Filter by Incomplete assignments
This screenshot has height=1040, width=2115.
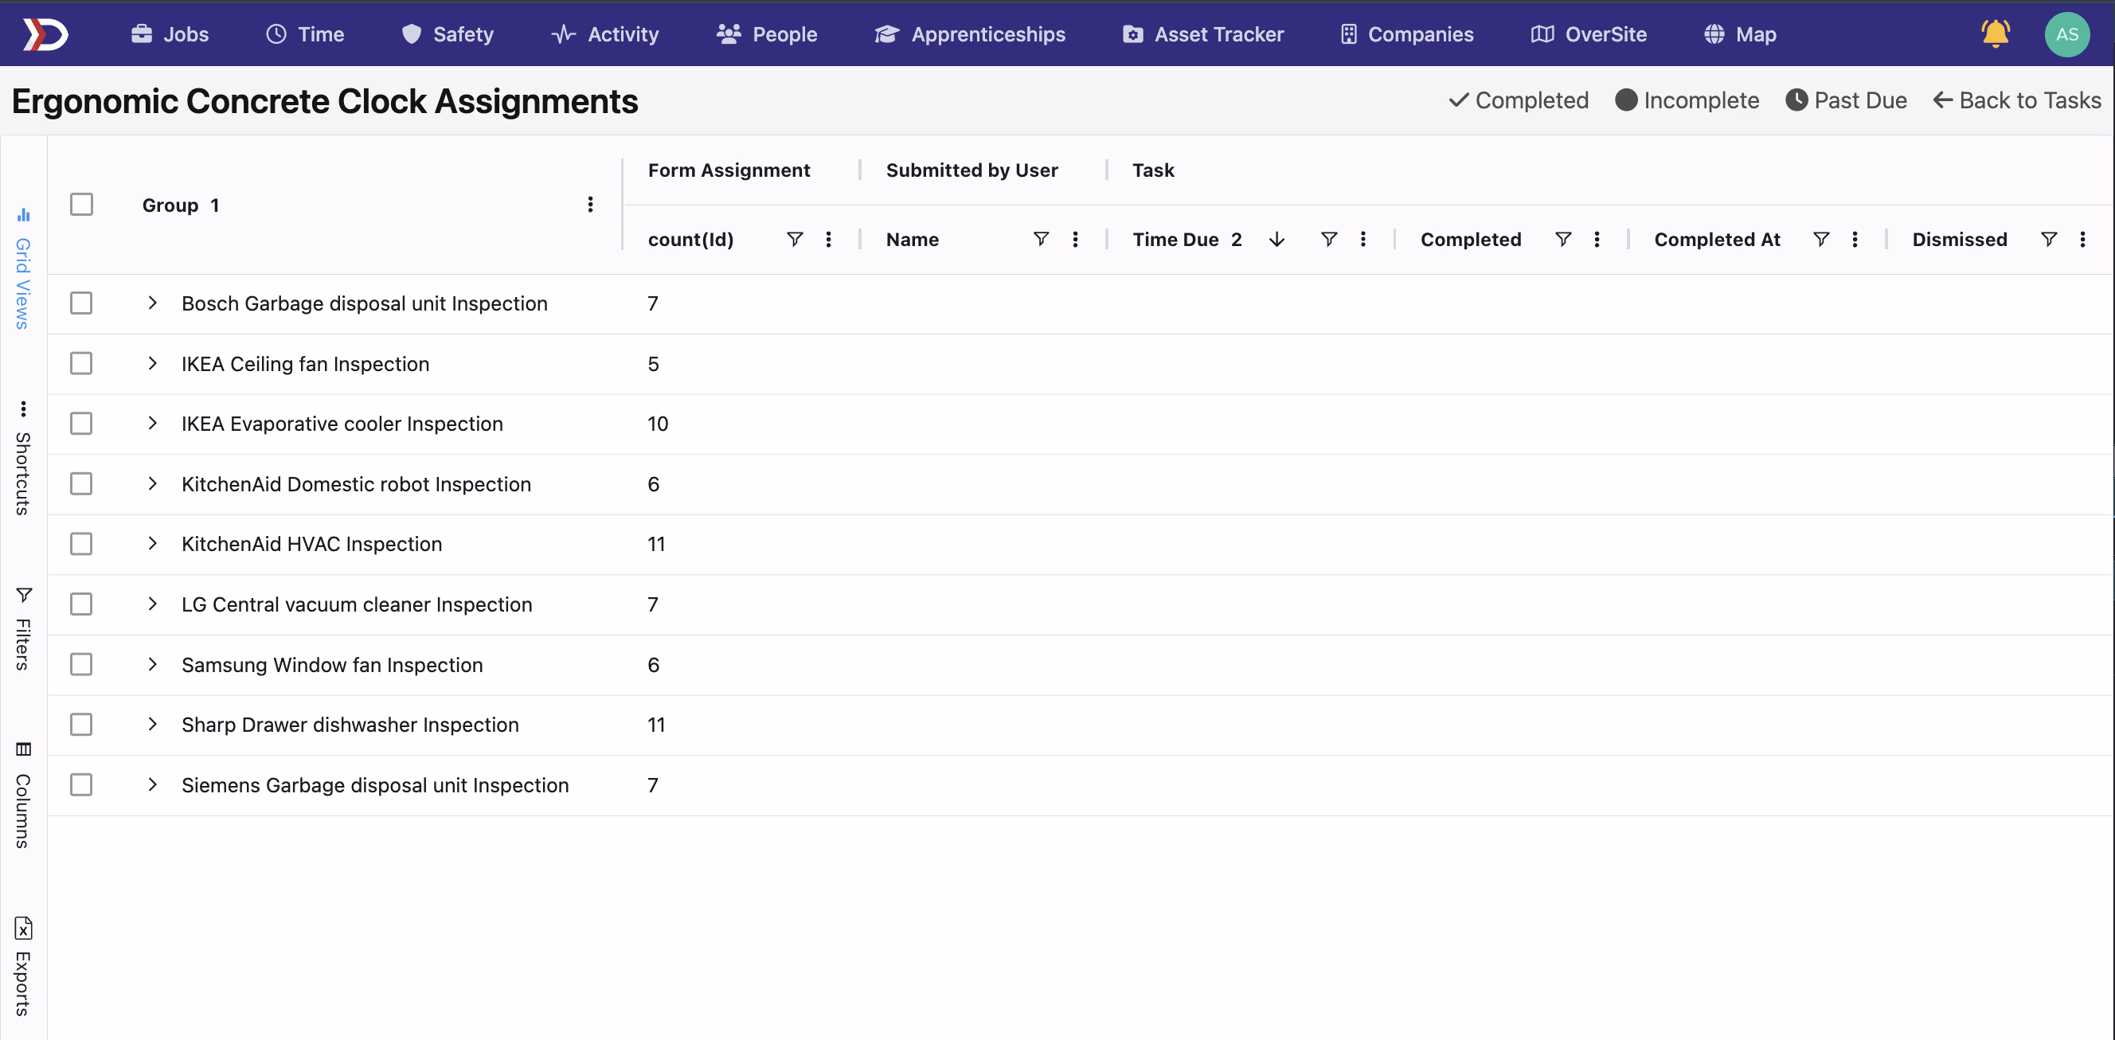click(1687, 100)
